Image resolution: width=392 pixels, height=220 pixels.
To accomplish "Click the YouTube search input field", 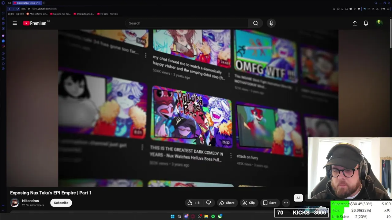I will [187, 23].
